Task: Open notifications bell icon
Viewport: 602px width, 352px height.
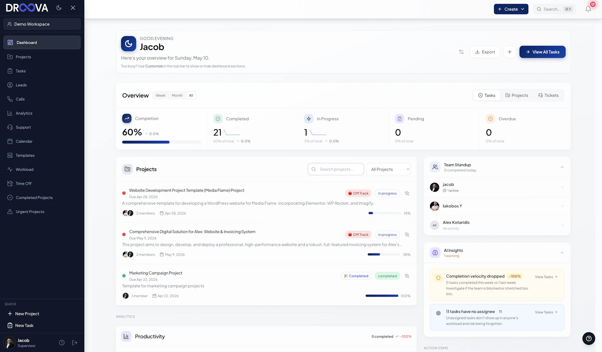Action: coord(588,9)
